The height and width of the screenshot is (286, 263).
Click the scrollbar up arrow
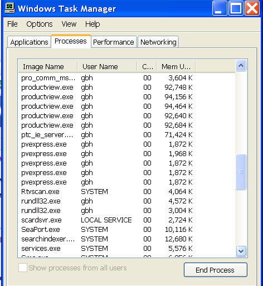[241, 65]
